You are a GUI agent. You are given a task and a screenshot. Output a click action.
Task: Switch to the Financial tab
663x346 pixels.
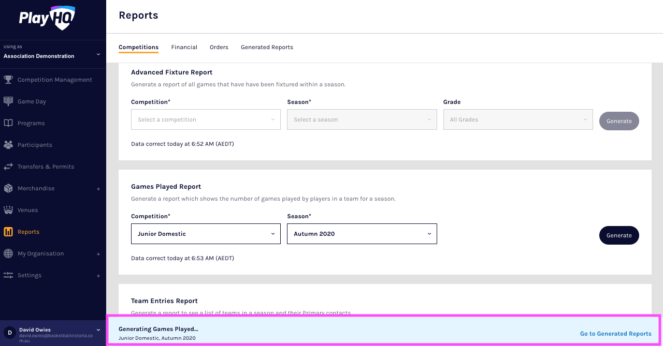point(184,47)
